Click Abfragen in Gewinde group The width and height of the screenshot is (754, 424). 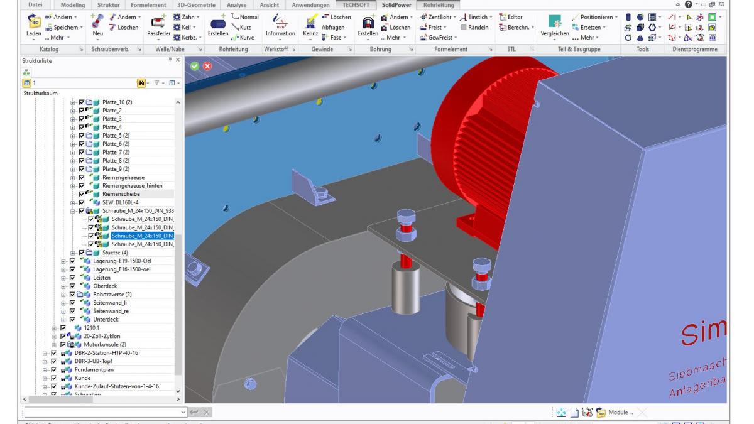(x=334, y=27)
